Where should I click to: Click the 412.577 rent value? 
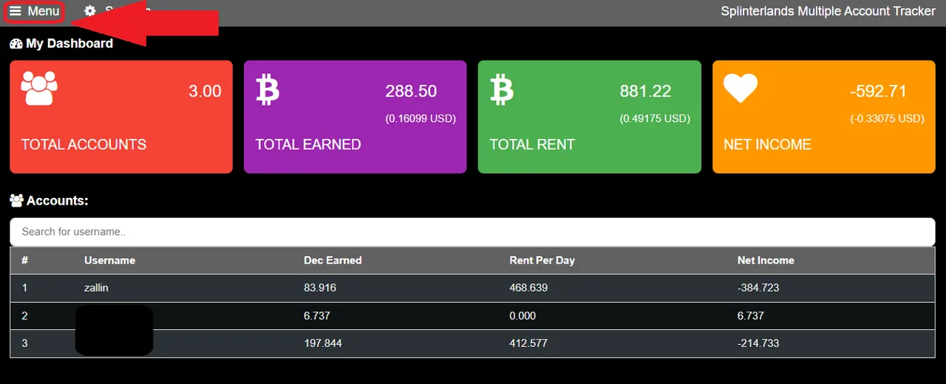[528, 343]
